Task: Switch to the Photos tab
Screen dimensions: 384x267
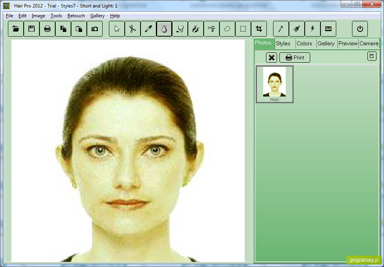Action: click(x=263, y=43)
